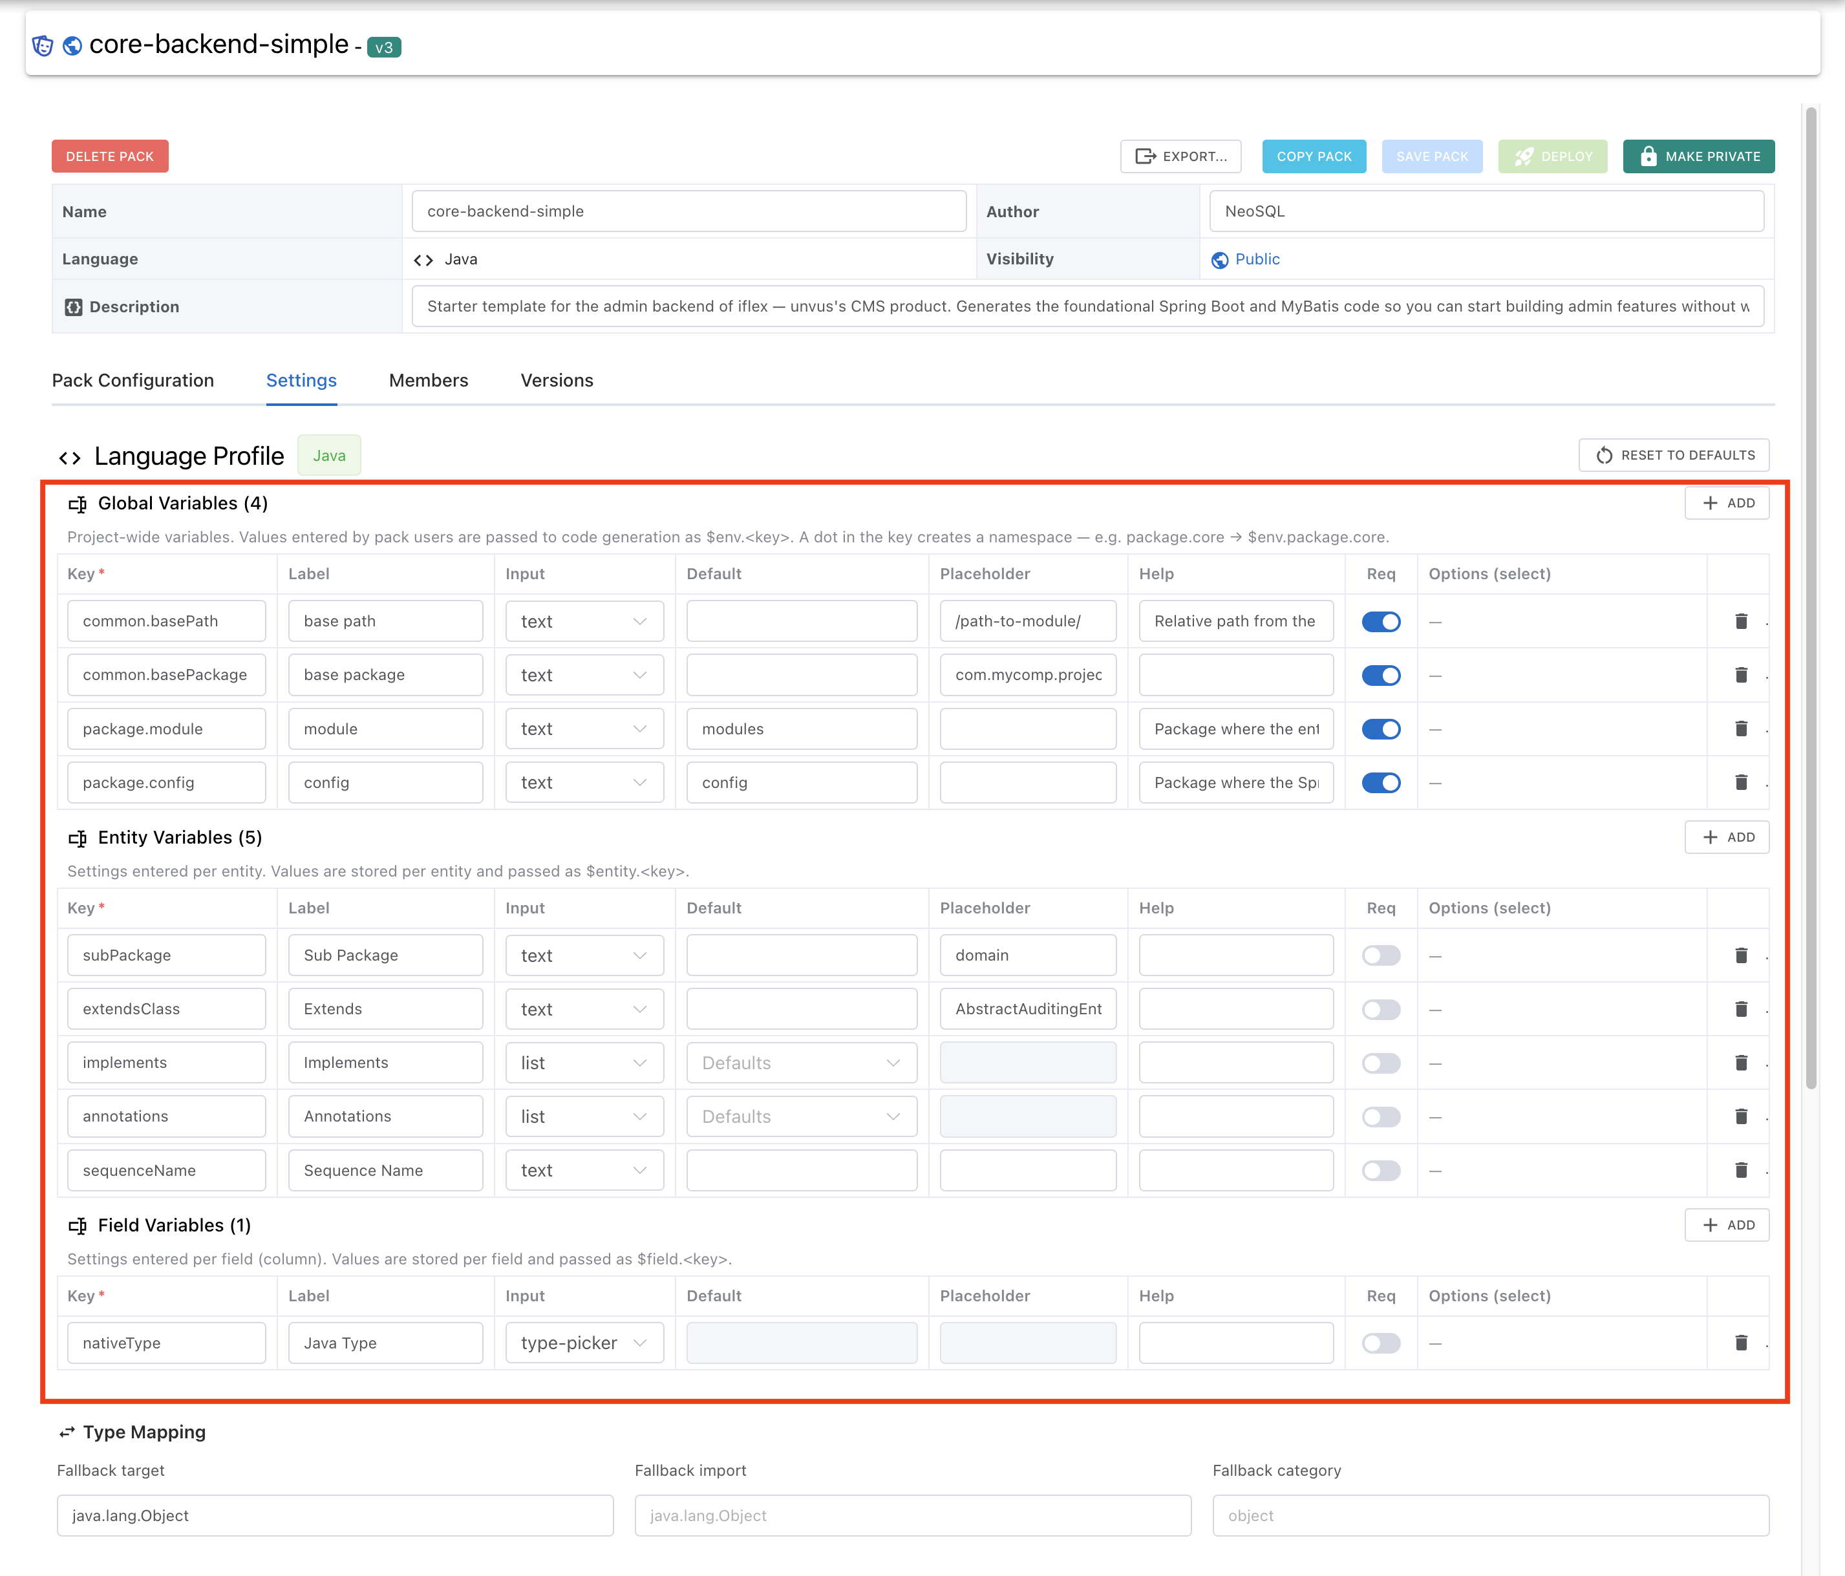This screenshot has height=1576, width=1845.
Task: Enable Req for implements
Action: click(1381, 1063)
